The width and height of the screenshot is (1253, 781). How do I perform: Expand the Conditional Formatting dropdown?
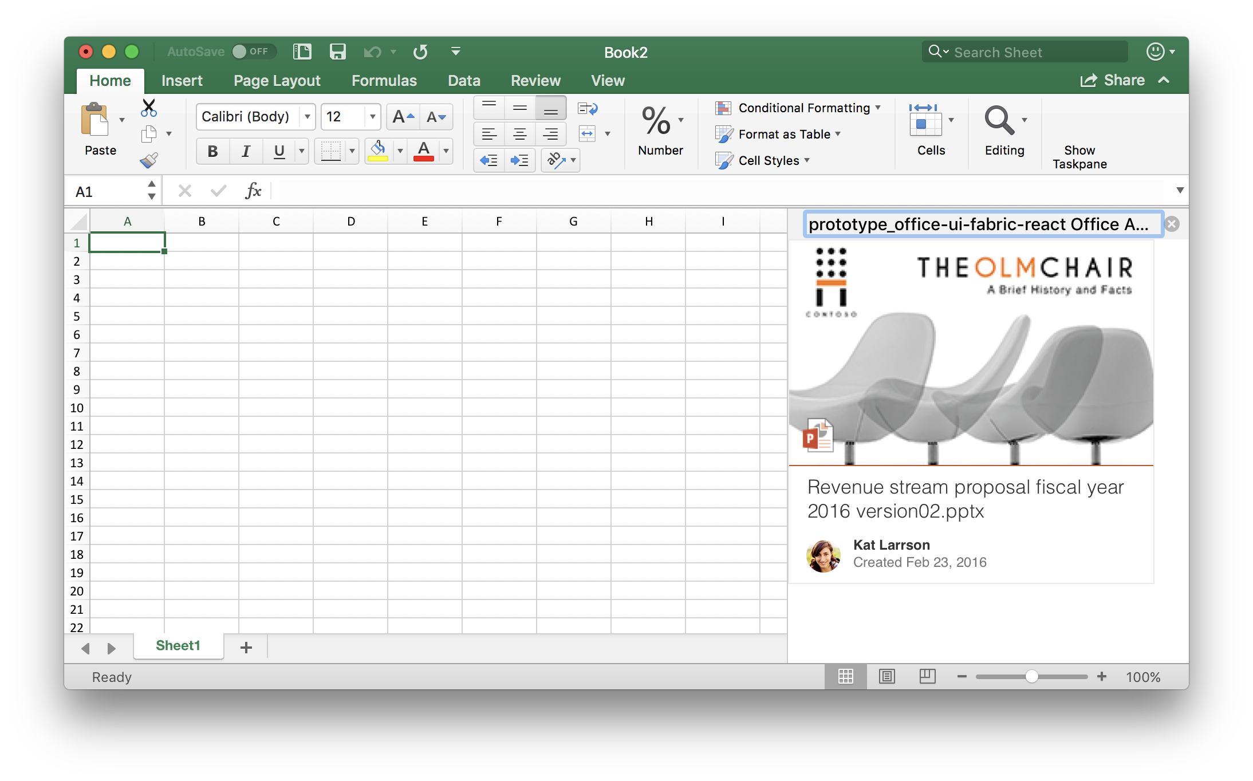[x=803, y=108]
